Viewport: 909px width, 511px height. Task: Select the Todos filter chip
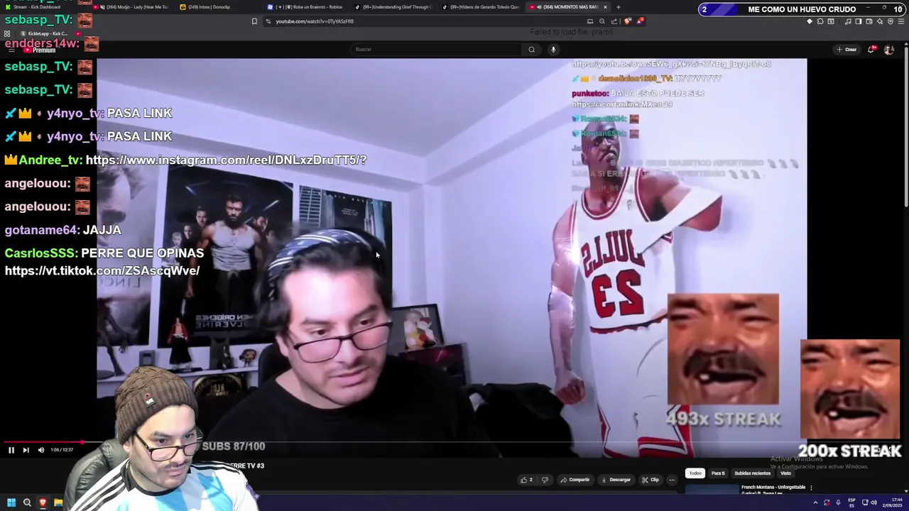pyautogui.click(x=695, y=473)
